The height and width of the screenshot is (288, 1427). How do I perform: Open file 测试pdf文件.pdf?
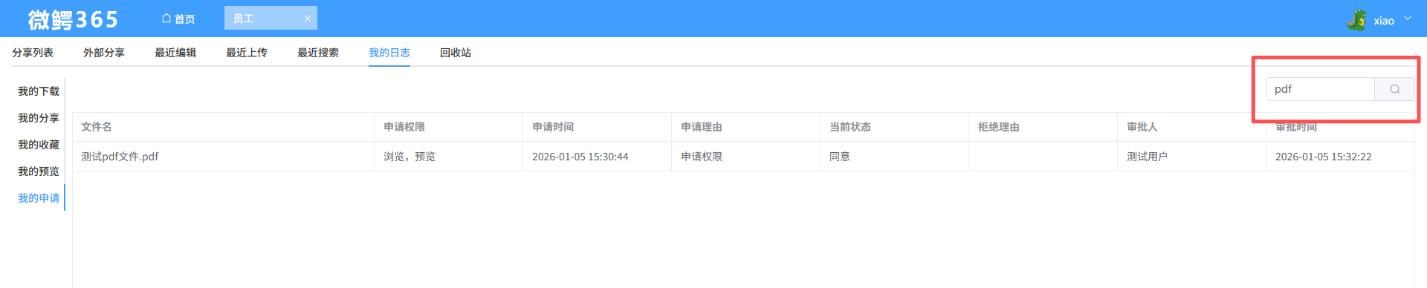pyautogui.click(x=120, y=157)
